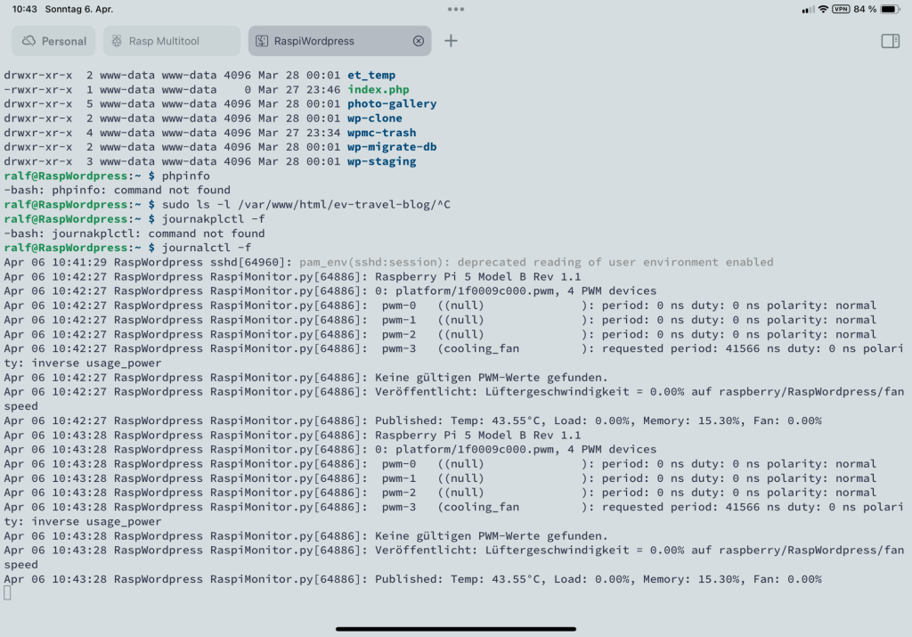Image resolution: width=912 pixels, height=637 pixels.
Task: Tap 10:42:27 pwm-1 log line
Action: [x=440, y=320]
